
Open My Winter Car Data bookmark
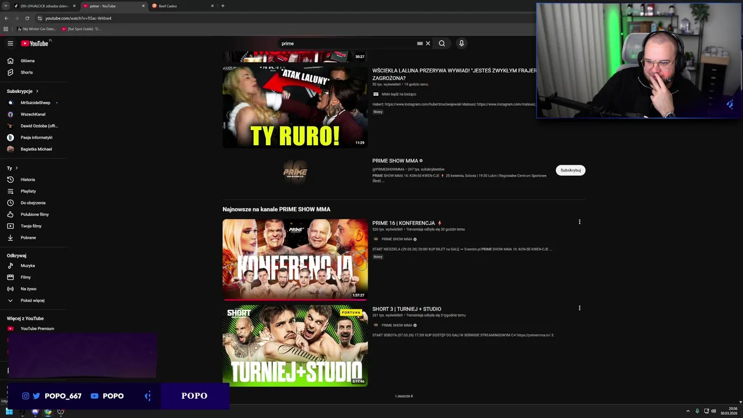click(x=37, y=29)
